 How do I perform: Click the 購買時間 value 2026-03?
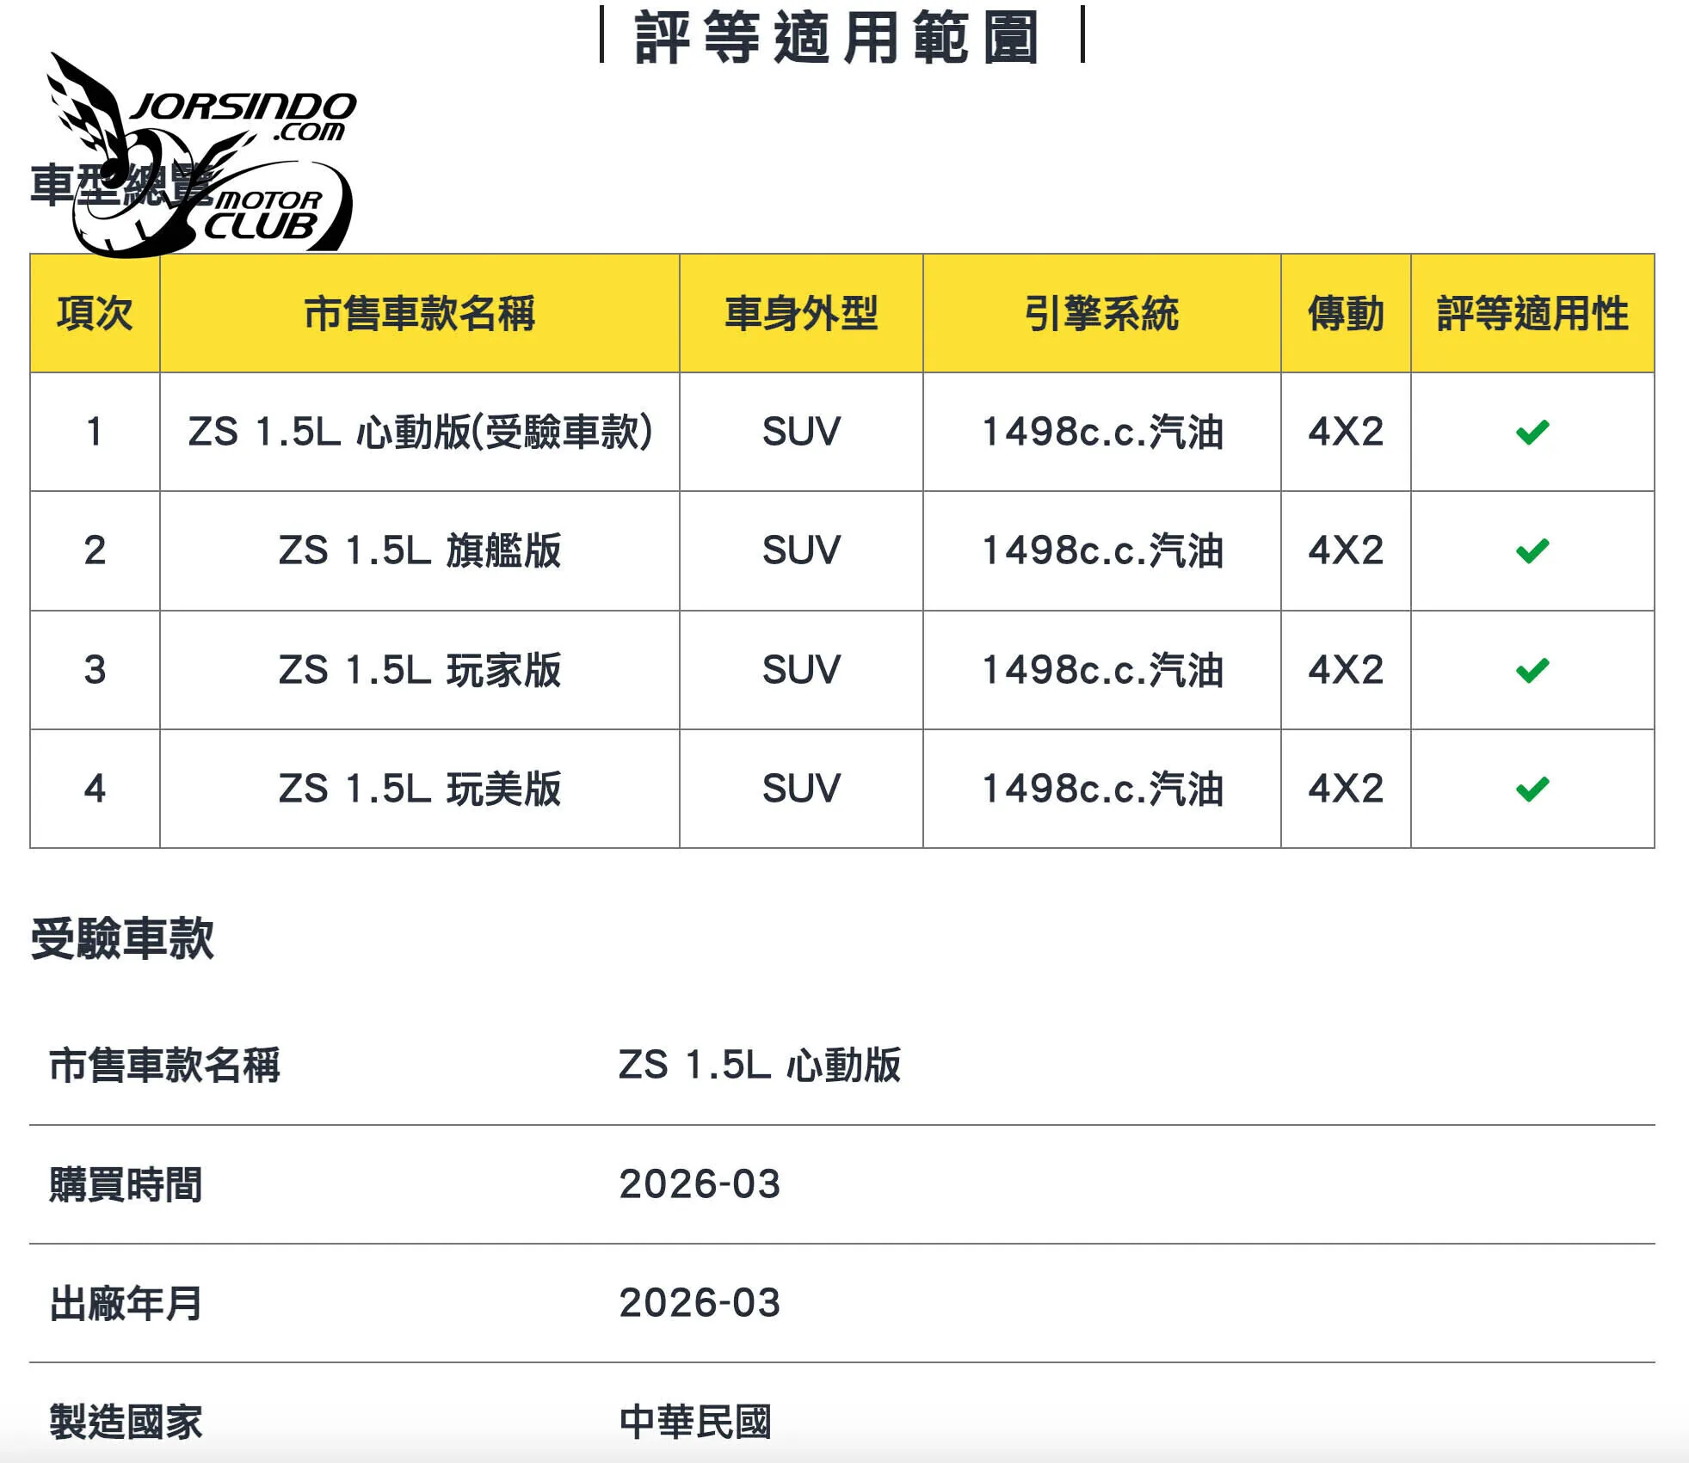pyautogui.click(x=700, y=1184)
